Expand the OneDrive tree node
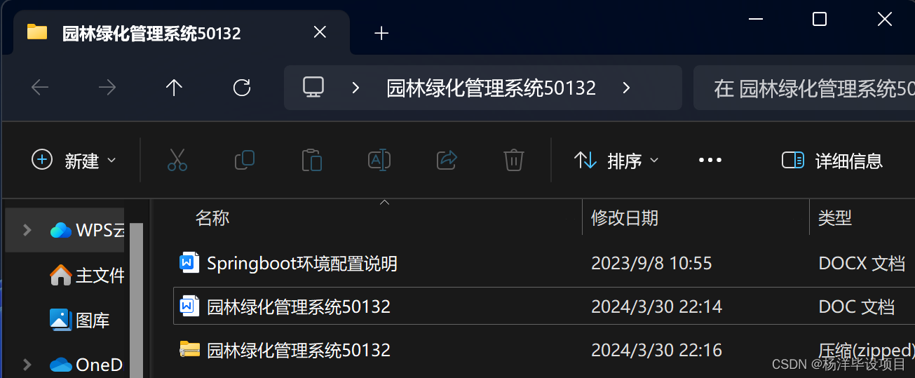This screenshot has width=915, height=378. pyautogui.click(x=27, y=364)
